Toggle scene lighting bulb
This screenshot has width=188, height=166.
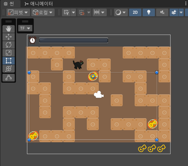148,12
